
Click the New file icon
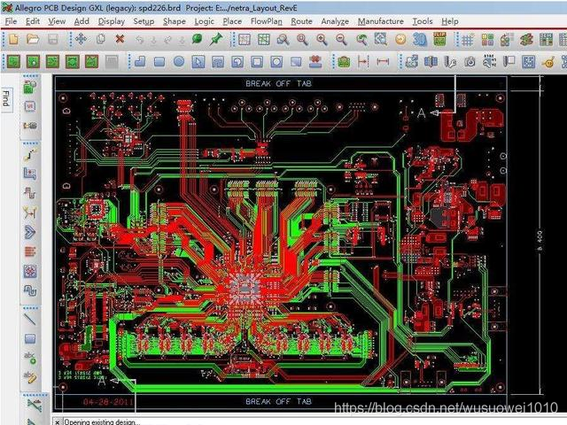pyautogui.click(x=13, y=40)
